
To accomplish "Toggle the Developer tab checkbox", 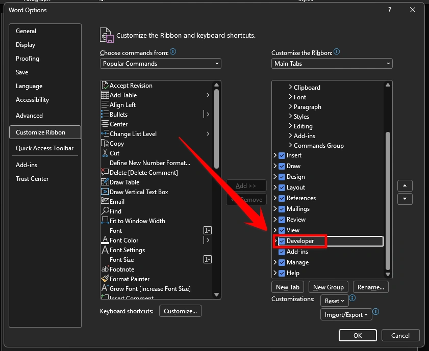I will pos(282,241).
